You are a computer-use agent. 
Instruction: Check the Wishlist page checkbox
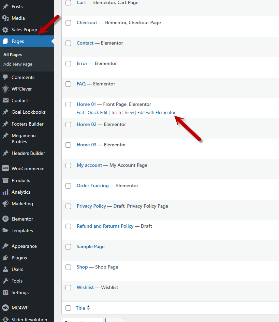pyautogui.click(x=68, y=288)
